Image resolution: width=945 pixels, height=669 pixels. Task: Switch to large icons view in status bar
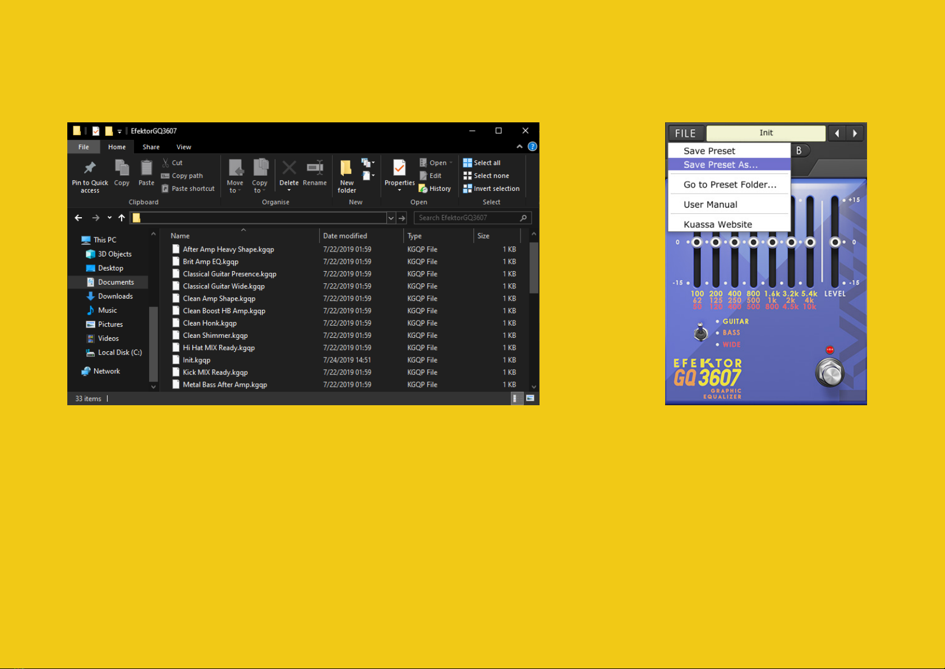click(x=530, y=398)
